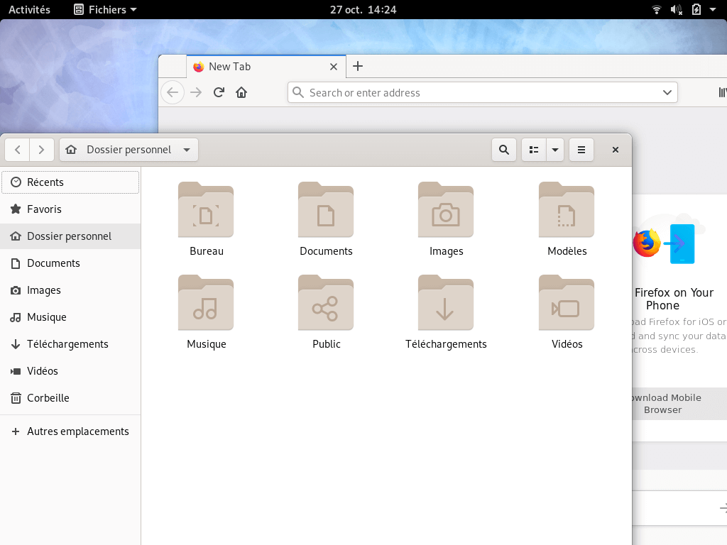Image resolution: width=727 pixels, height=545 pixels.
Task: Toggle list view in Files toolbar
Action: 534,150
